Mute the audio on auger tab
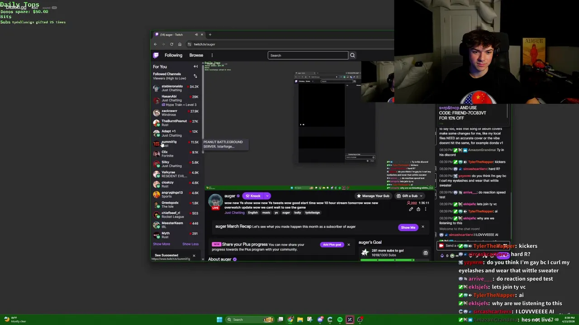Image resolution: width=579 pixels, height=325 pixels. (196, 35)
